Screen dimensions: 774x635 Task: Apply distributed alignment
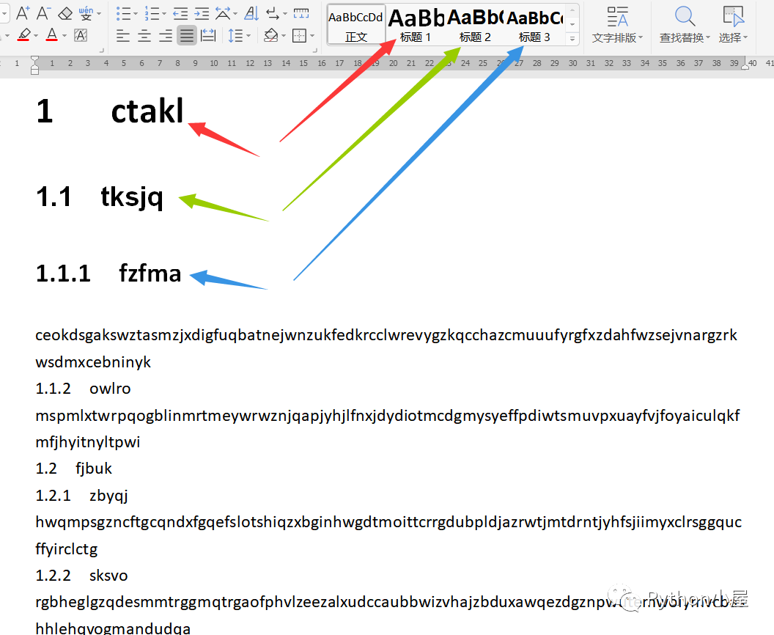pos(208,35)
